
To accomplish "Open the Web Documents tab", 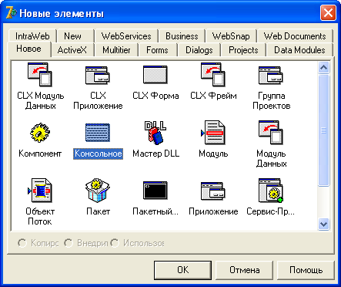I will (295, 36).
